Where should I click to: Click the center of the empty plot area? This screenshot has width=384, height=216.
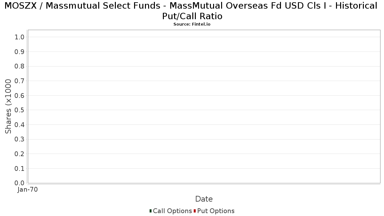pyautogui.click(x=204, y=107)
